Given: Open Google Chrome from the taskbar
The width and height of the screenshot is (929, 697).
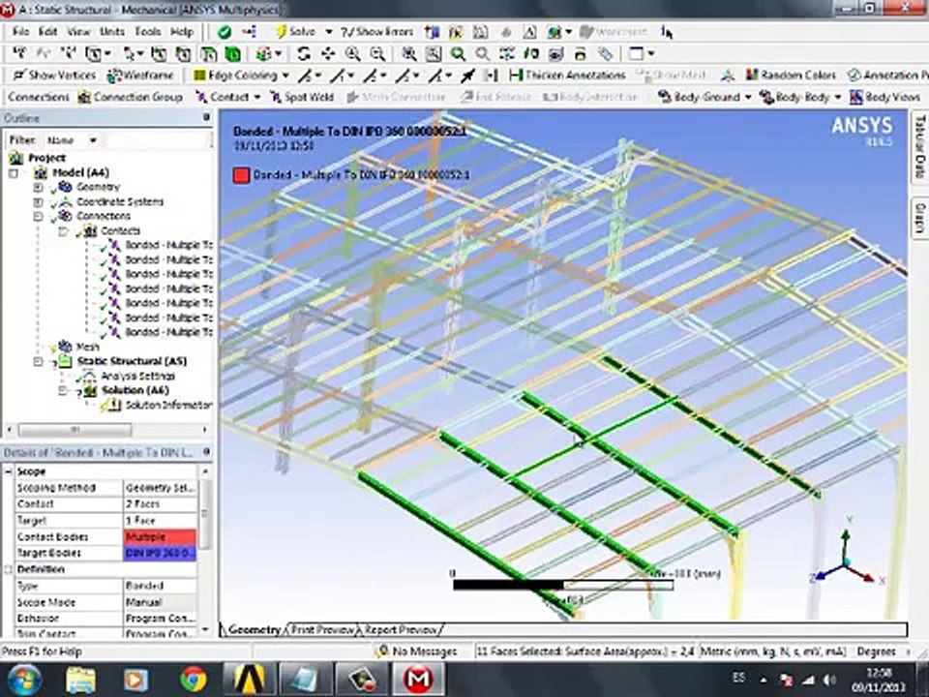Looking at the screenshot, I should 194,679.
